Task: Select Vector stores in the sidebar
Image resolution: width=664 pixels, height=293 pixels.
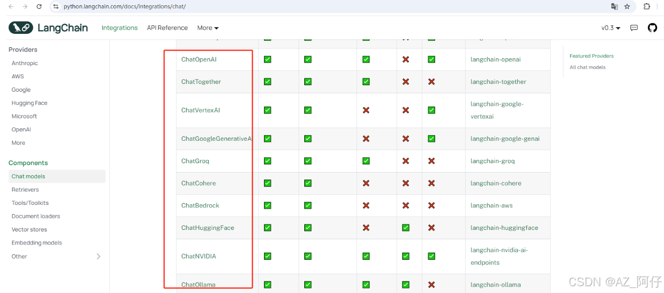Action: coord(29,229)
